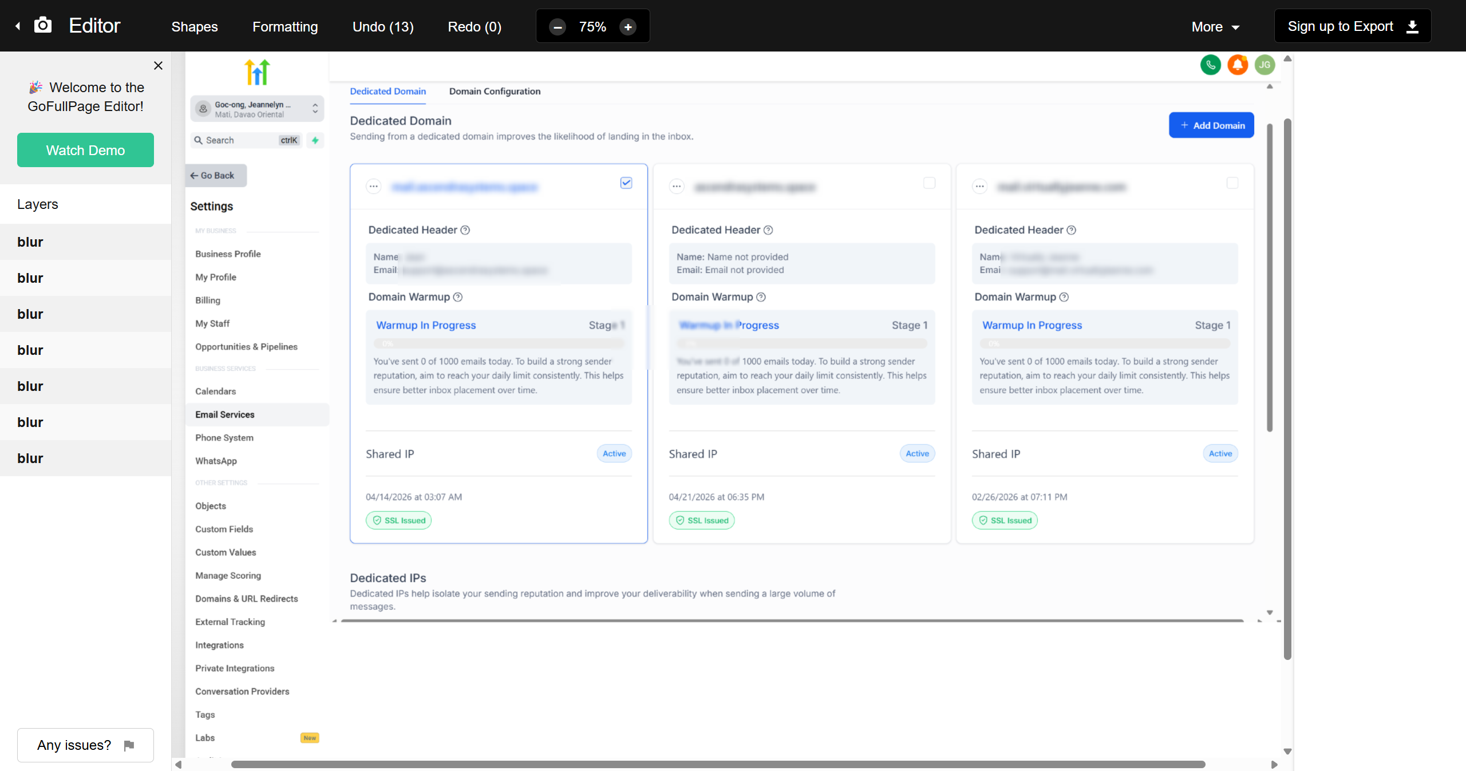This screenshot has width=1466, height=771.
Task: Click the GoFullPage camera logo icon
Action: [43, 26]
